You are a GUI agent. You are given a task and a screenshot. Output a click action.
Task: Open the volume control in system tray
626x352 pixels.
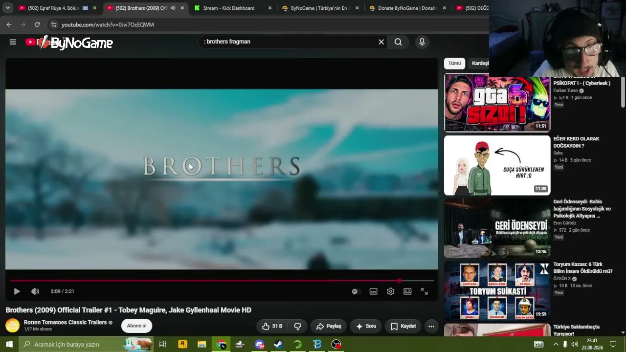(575, 344)
